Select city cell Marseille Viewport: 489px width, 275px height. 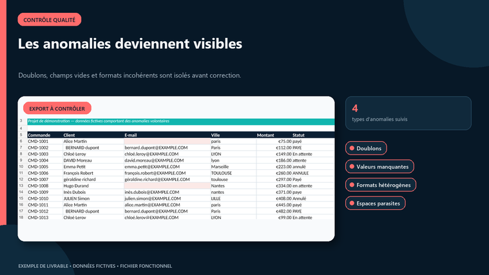coord(233,167)
